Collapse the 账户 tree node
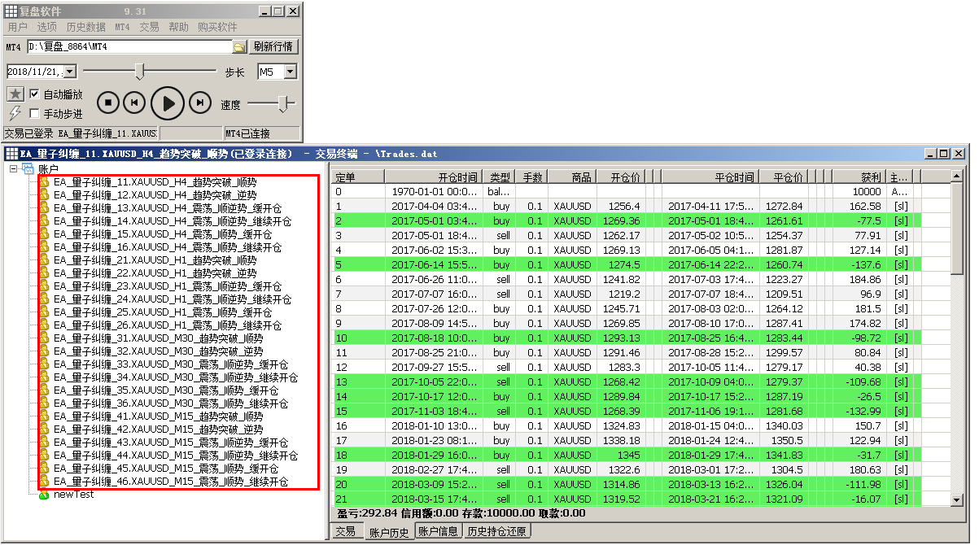Viewport: 979px width, 545px height. tap(14, 169)
